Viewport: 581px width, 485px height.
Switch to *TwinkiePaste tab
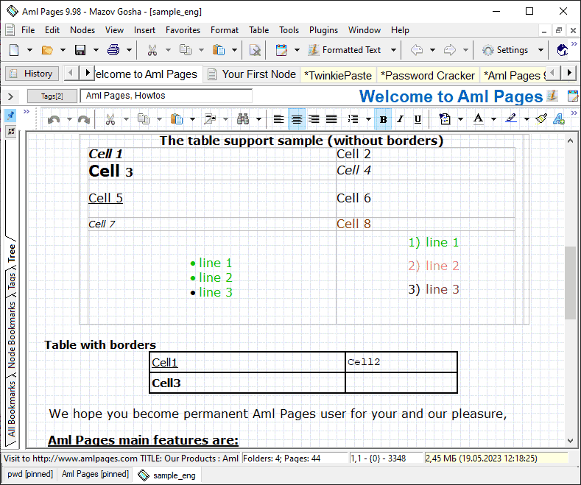coord(338,76)
